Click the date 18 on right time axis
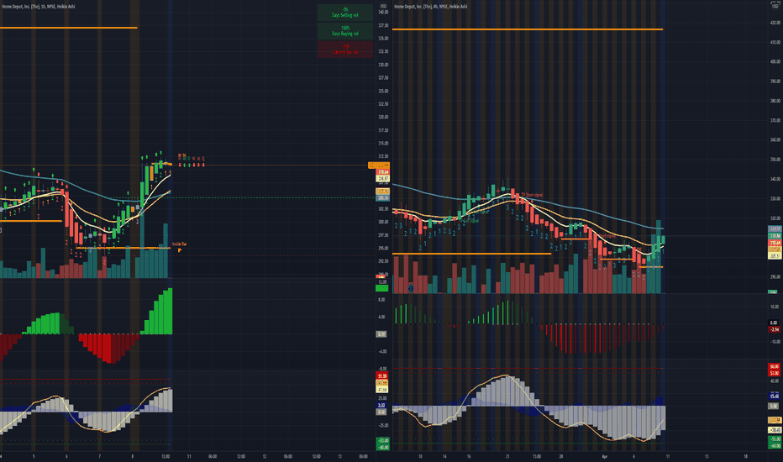Screen dimensions: 783x462 (745, 456)
